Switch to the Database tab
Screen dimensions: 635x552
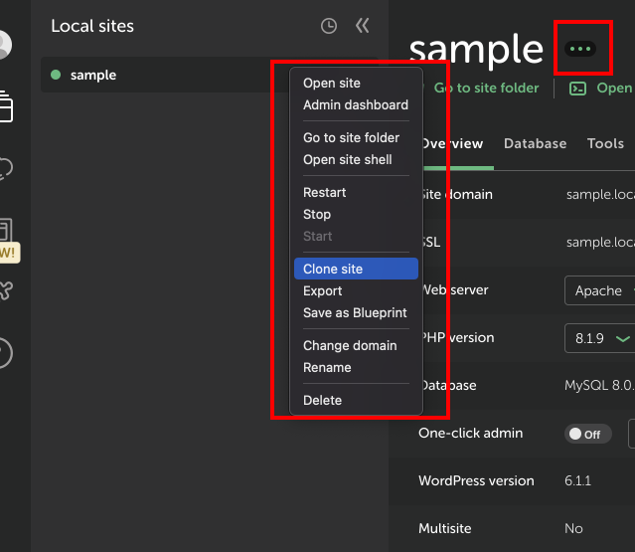point(535,144)
